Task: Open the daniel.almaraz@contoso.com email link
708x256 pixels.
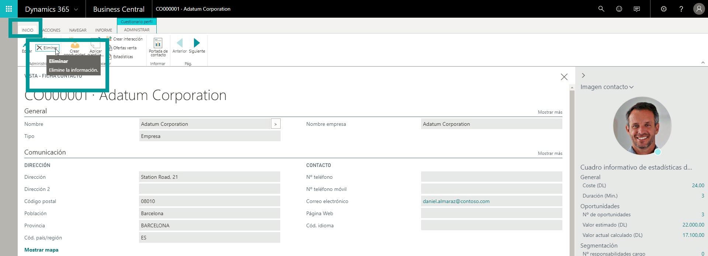Action: [456, 201]
